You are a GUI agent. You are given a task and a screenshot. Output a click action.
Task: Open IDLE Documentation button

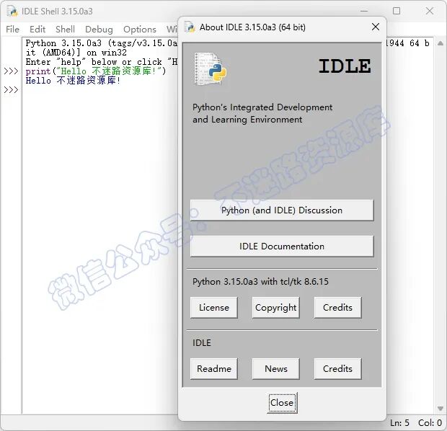[x=282, y=246]
